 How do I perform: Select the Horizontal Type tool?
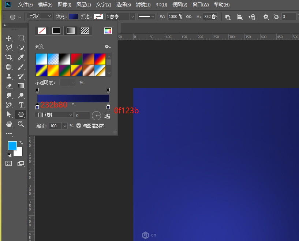click(x=21, y=105)
